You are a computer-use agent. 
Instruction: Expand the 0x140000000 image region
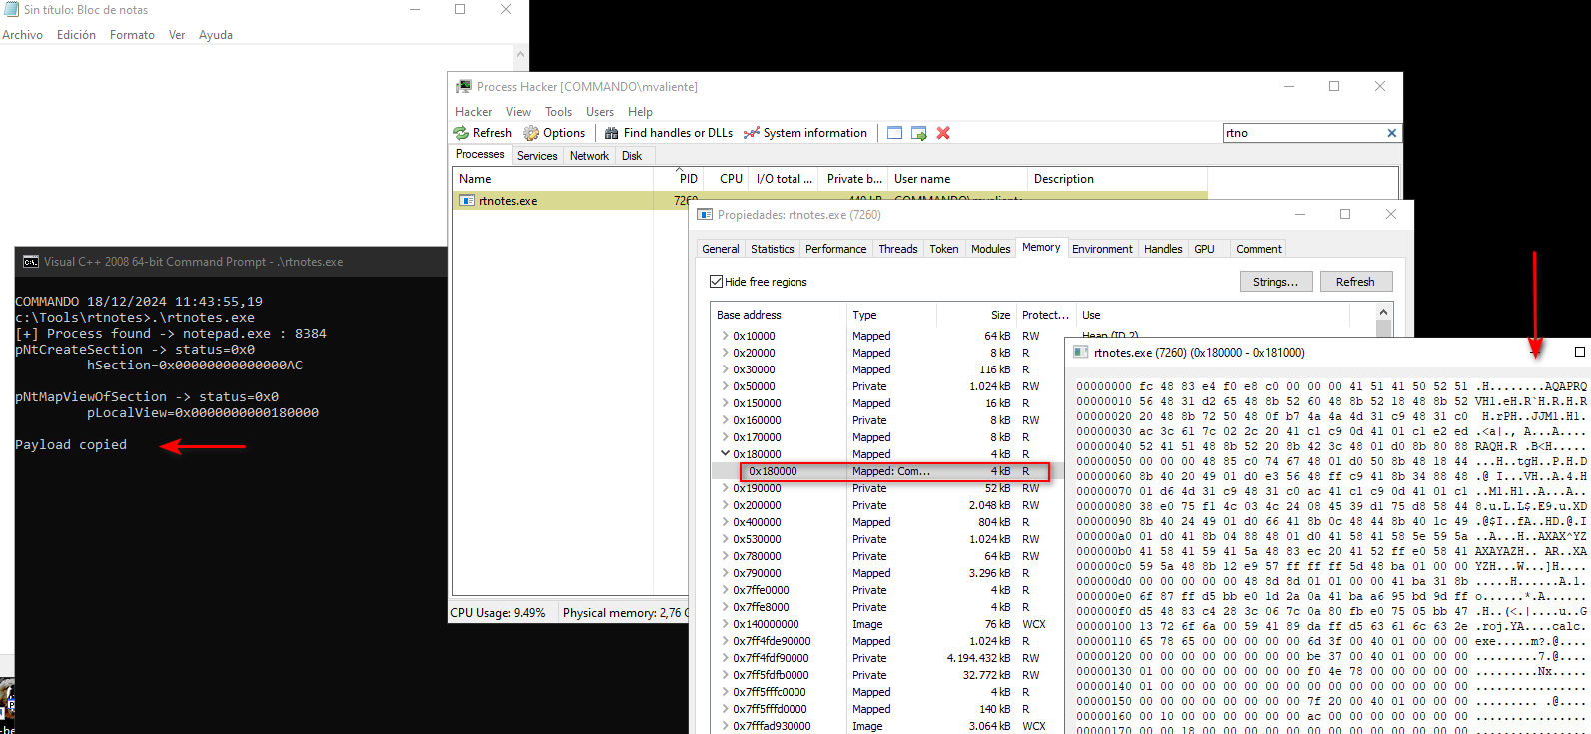725,624
